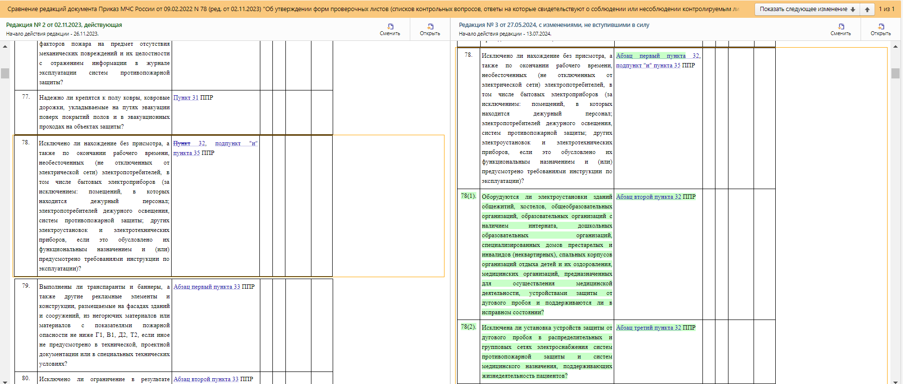Click row number '79.' in left pane
This screenshot has width=903, height=384.
(26, 286)
